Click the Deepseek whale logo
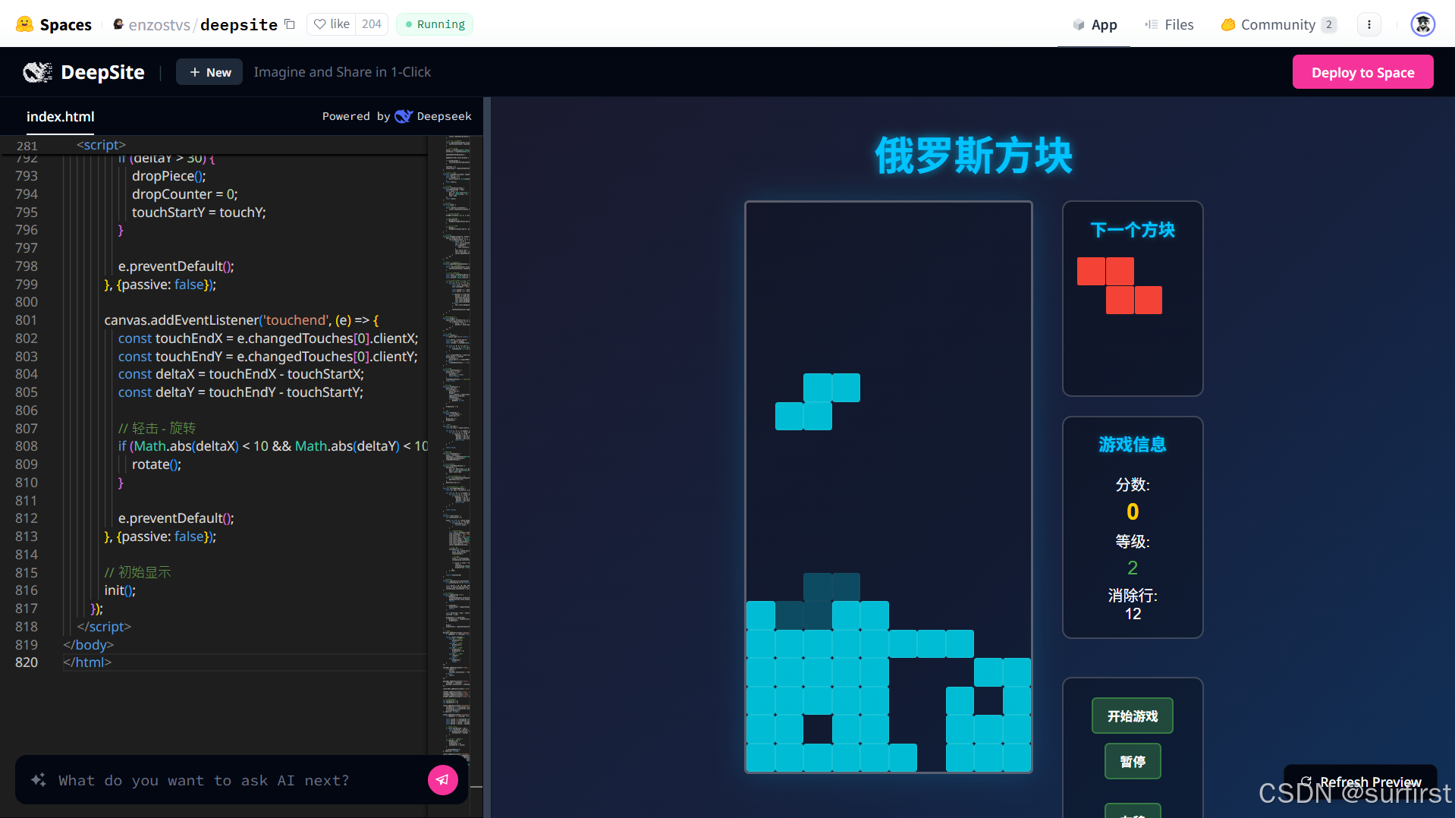1455x818 pixels. coord(404,116)
